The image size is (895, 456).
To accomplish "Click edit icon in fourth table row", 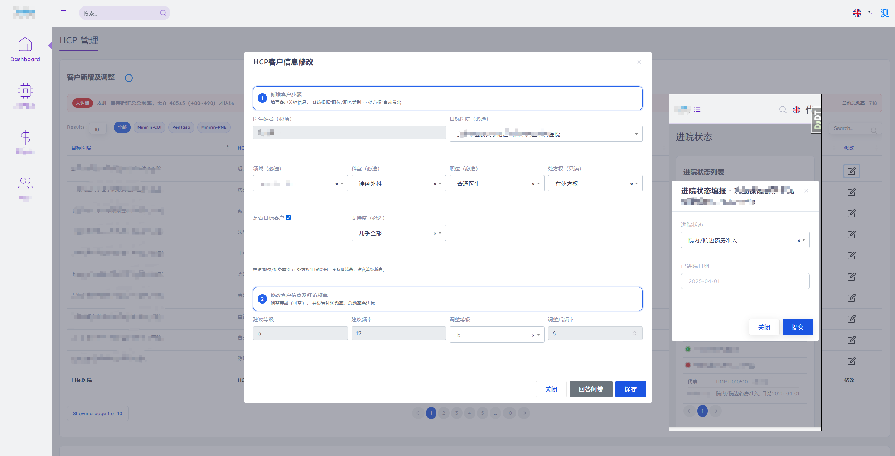I will (852, 234).
